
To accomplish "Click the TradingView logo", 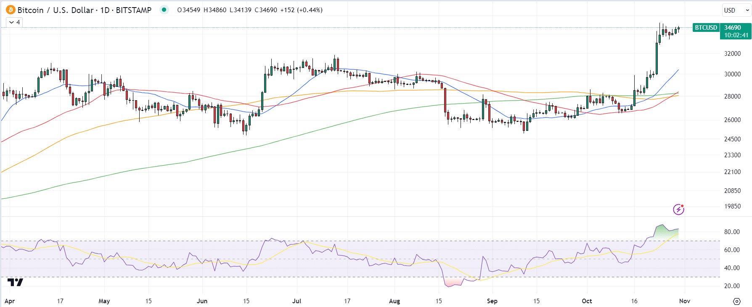I will pyautogui.click(x=16, y=282).
